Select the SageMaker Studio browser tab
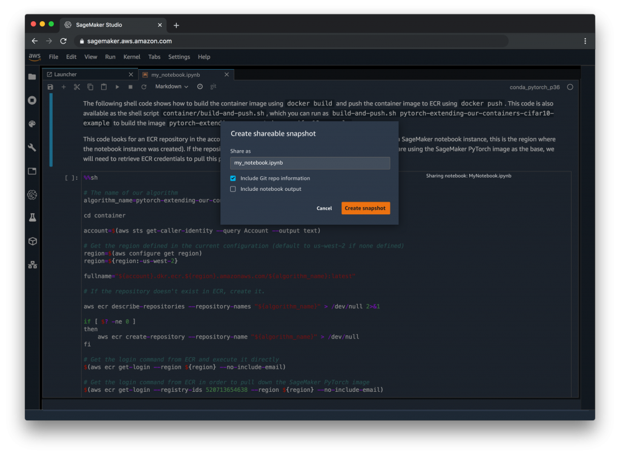620x456 pixels. pyautogui.click(x=113, y=25)
